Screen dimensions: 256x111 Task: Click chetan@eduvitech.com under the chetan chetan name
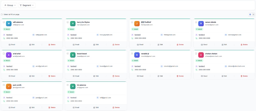click(x=213, y=56)
